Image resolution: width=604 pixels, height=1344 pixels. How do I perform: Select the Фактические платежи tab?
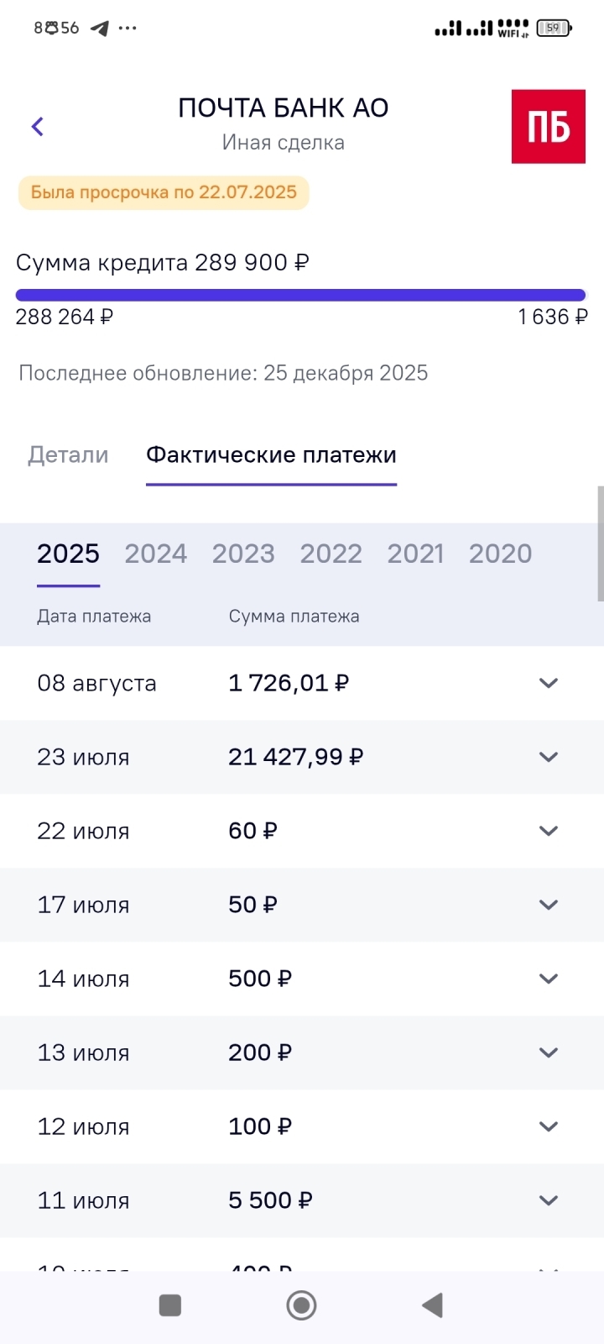[x=271, y=455]
